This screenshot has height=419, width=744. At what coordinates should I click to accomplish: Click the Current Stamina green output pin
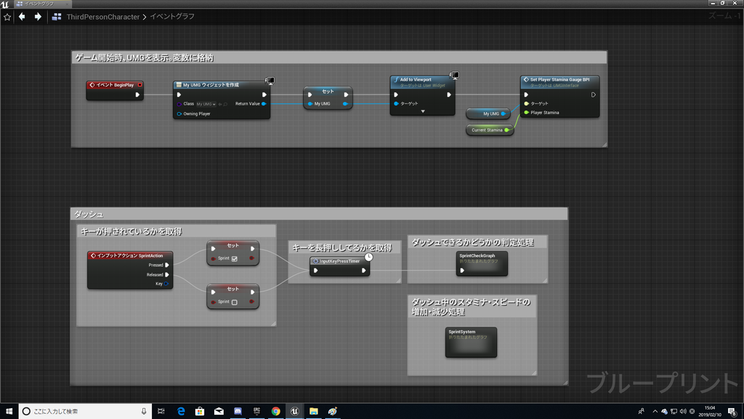point(506,130)
